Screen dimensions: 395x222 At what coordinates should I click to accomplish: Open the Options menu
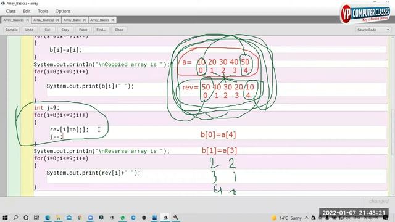pyautogui.click(x=63, y=11)
